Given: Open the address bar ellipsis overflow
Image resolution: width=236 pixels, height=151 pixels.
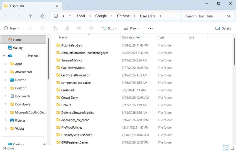Looking at the screenshot, I should [71, 16].
